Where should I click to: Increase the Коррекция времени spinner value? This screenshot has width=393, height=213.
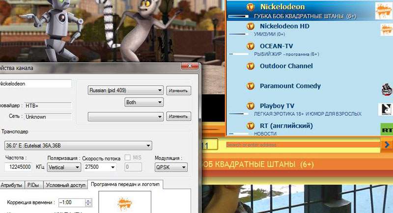(x=88, y=200)
